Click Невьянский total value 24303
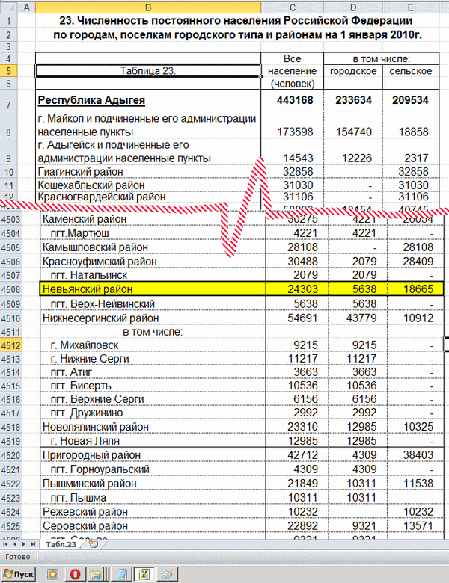This screenshot has height=583, width=449. click(x=297, y=289)
